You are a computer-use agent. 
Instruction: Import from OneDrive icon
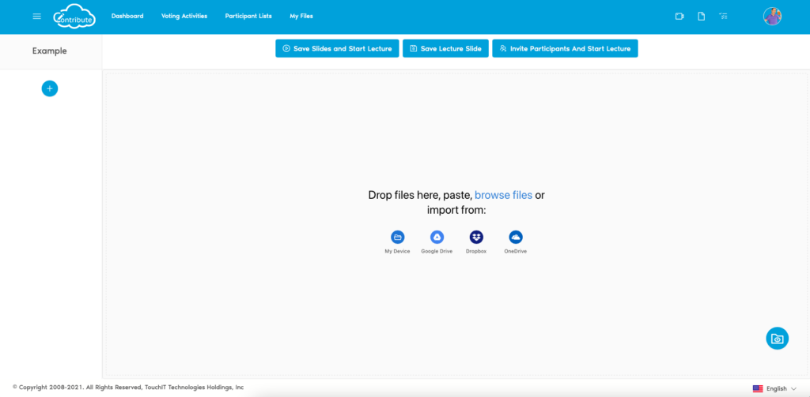516,237
